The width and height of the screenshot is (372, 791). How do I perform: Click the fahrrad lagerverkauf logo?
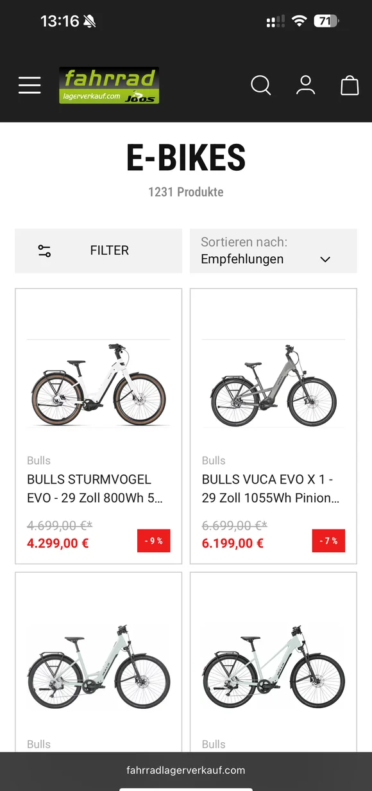click(109, 84)
